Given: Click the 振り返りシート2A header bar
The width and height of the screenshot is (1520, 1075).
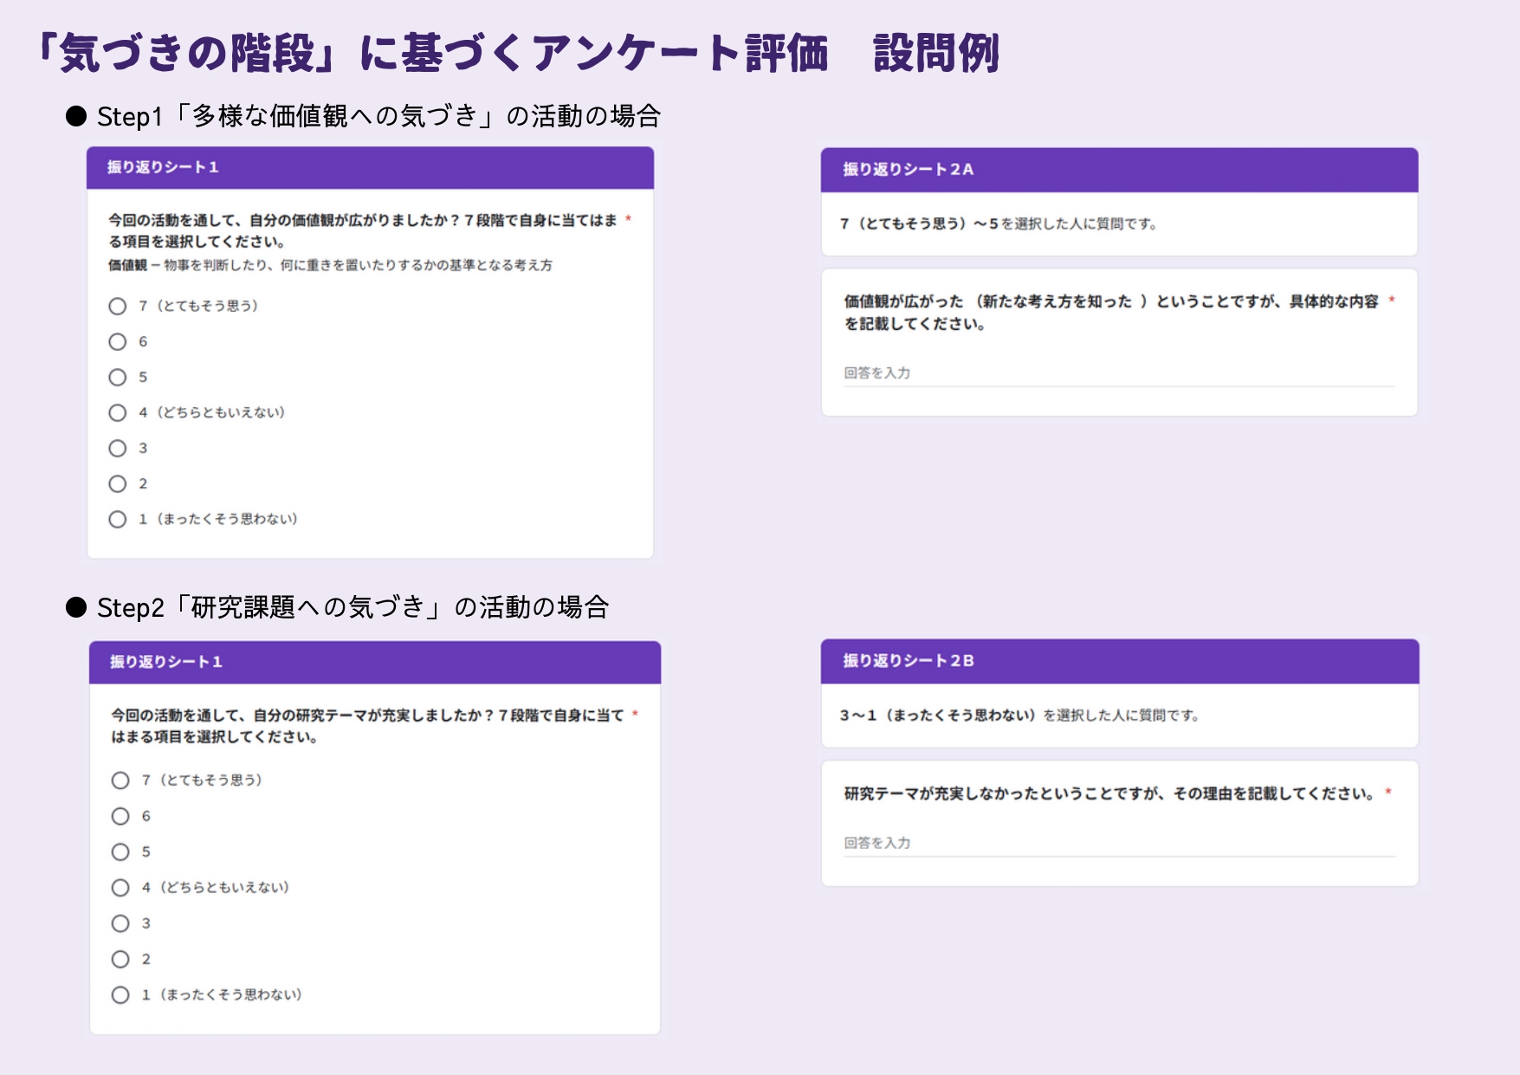Looking at the screenshot, I should [x=1118, y=170].
